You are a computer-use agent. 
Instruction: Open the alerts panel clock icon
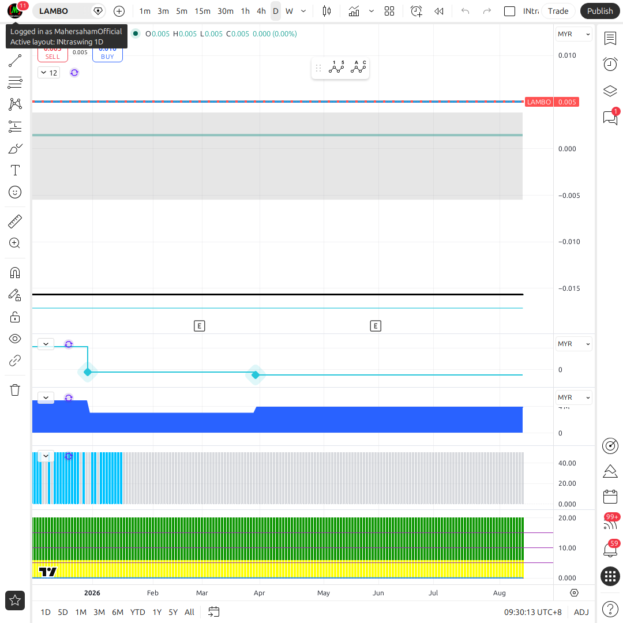tap(610, 64)
